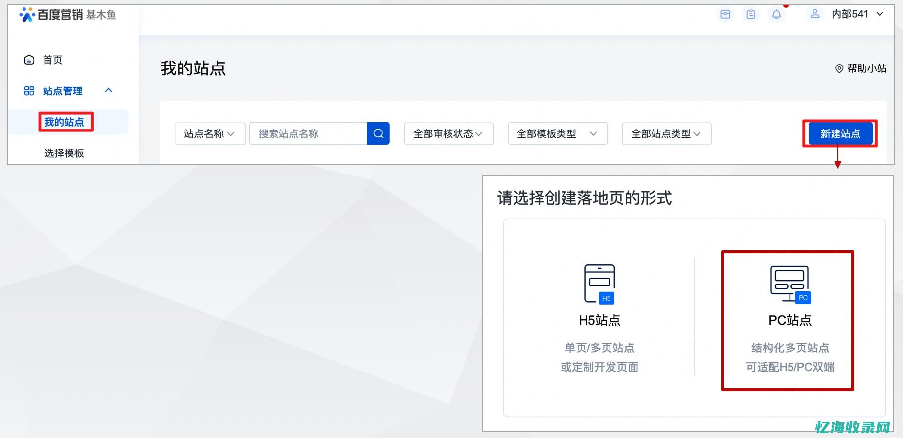Choose the PC站点 option label

pos(790,320)
